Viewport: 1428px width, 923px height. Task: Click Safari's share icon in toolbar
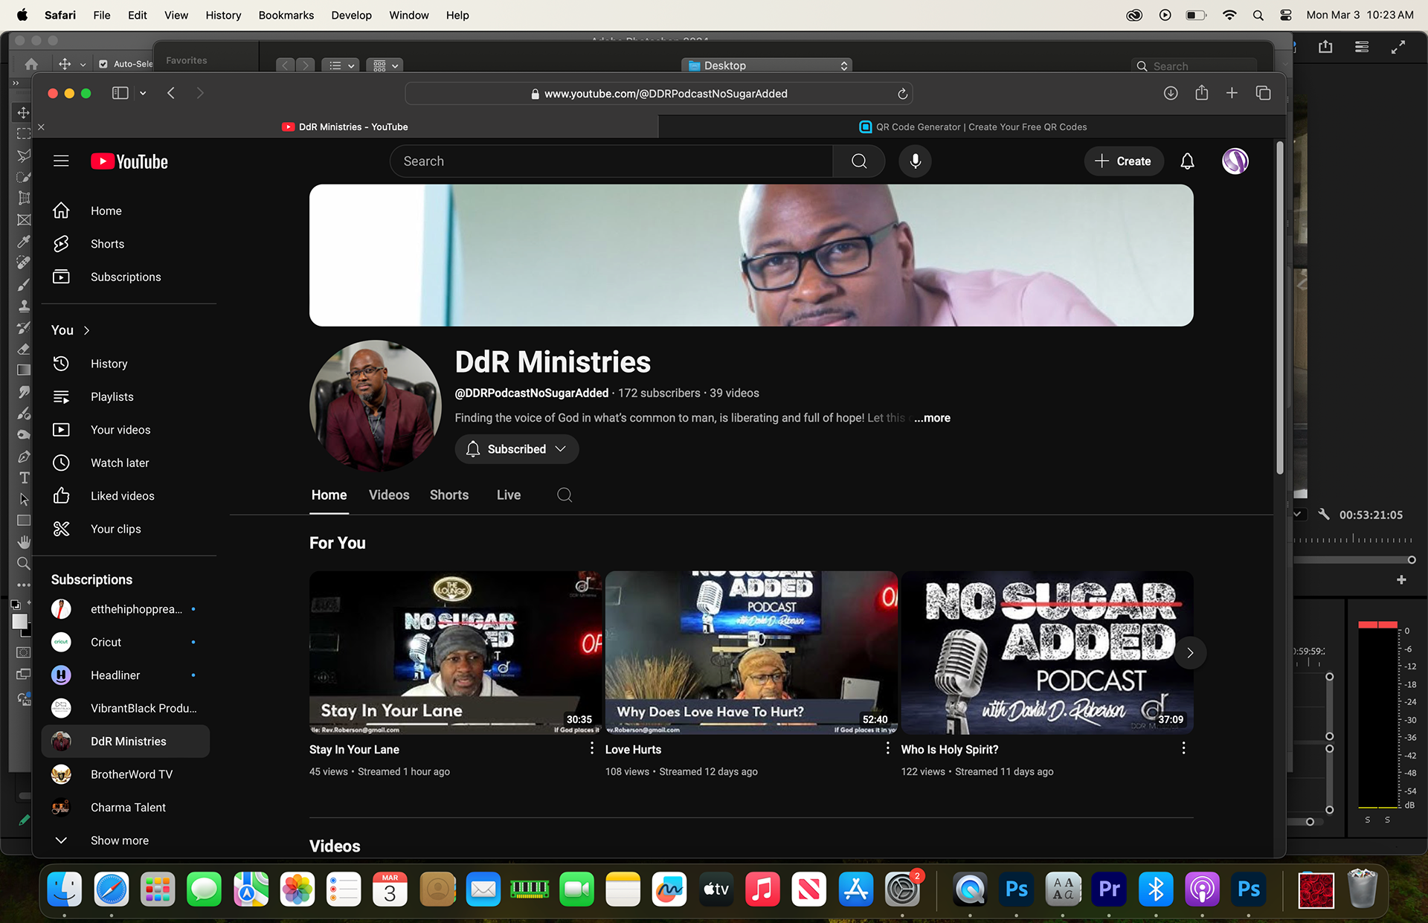1201,93
